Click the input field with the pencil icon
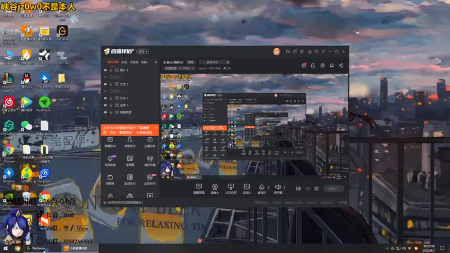This screenshot has height=253, width=450. 214,62
